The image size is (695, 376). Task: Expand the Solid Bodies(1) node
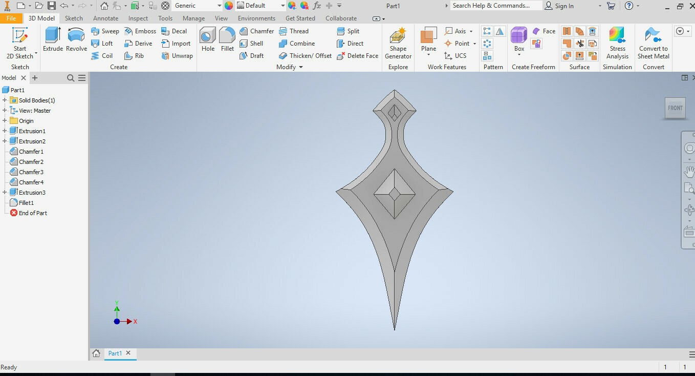[5, 100]
